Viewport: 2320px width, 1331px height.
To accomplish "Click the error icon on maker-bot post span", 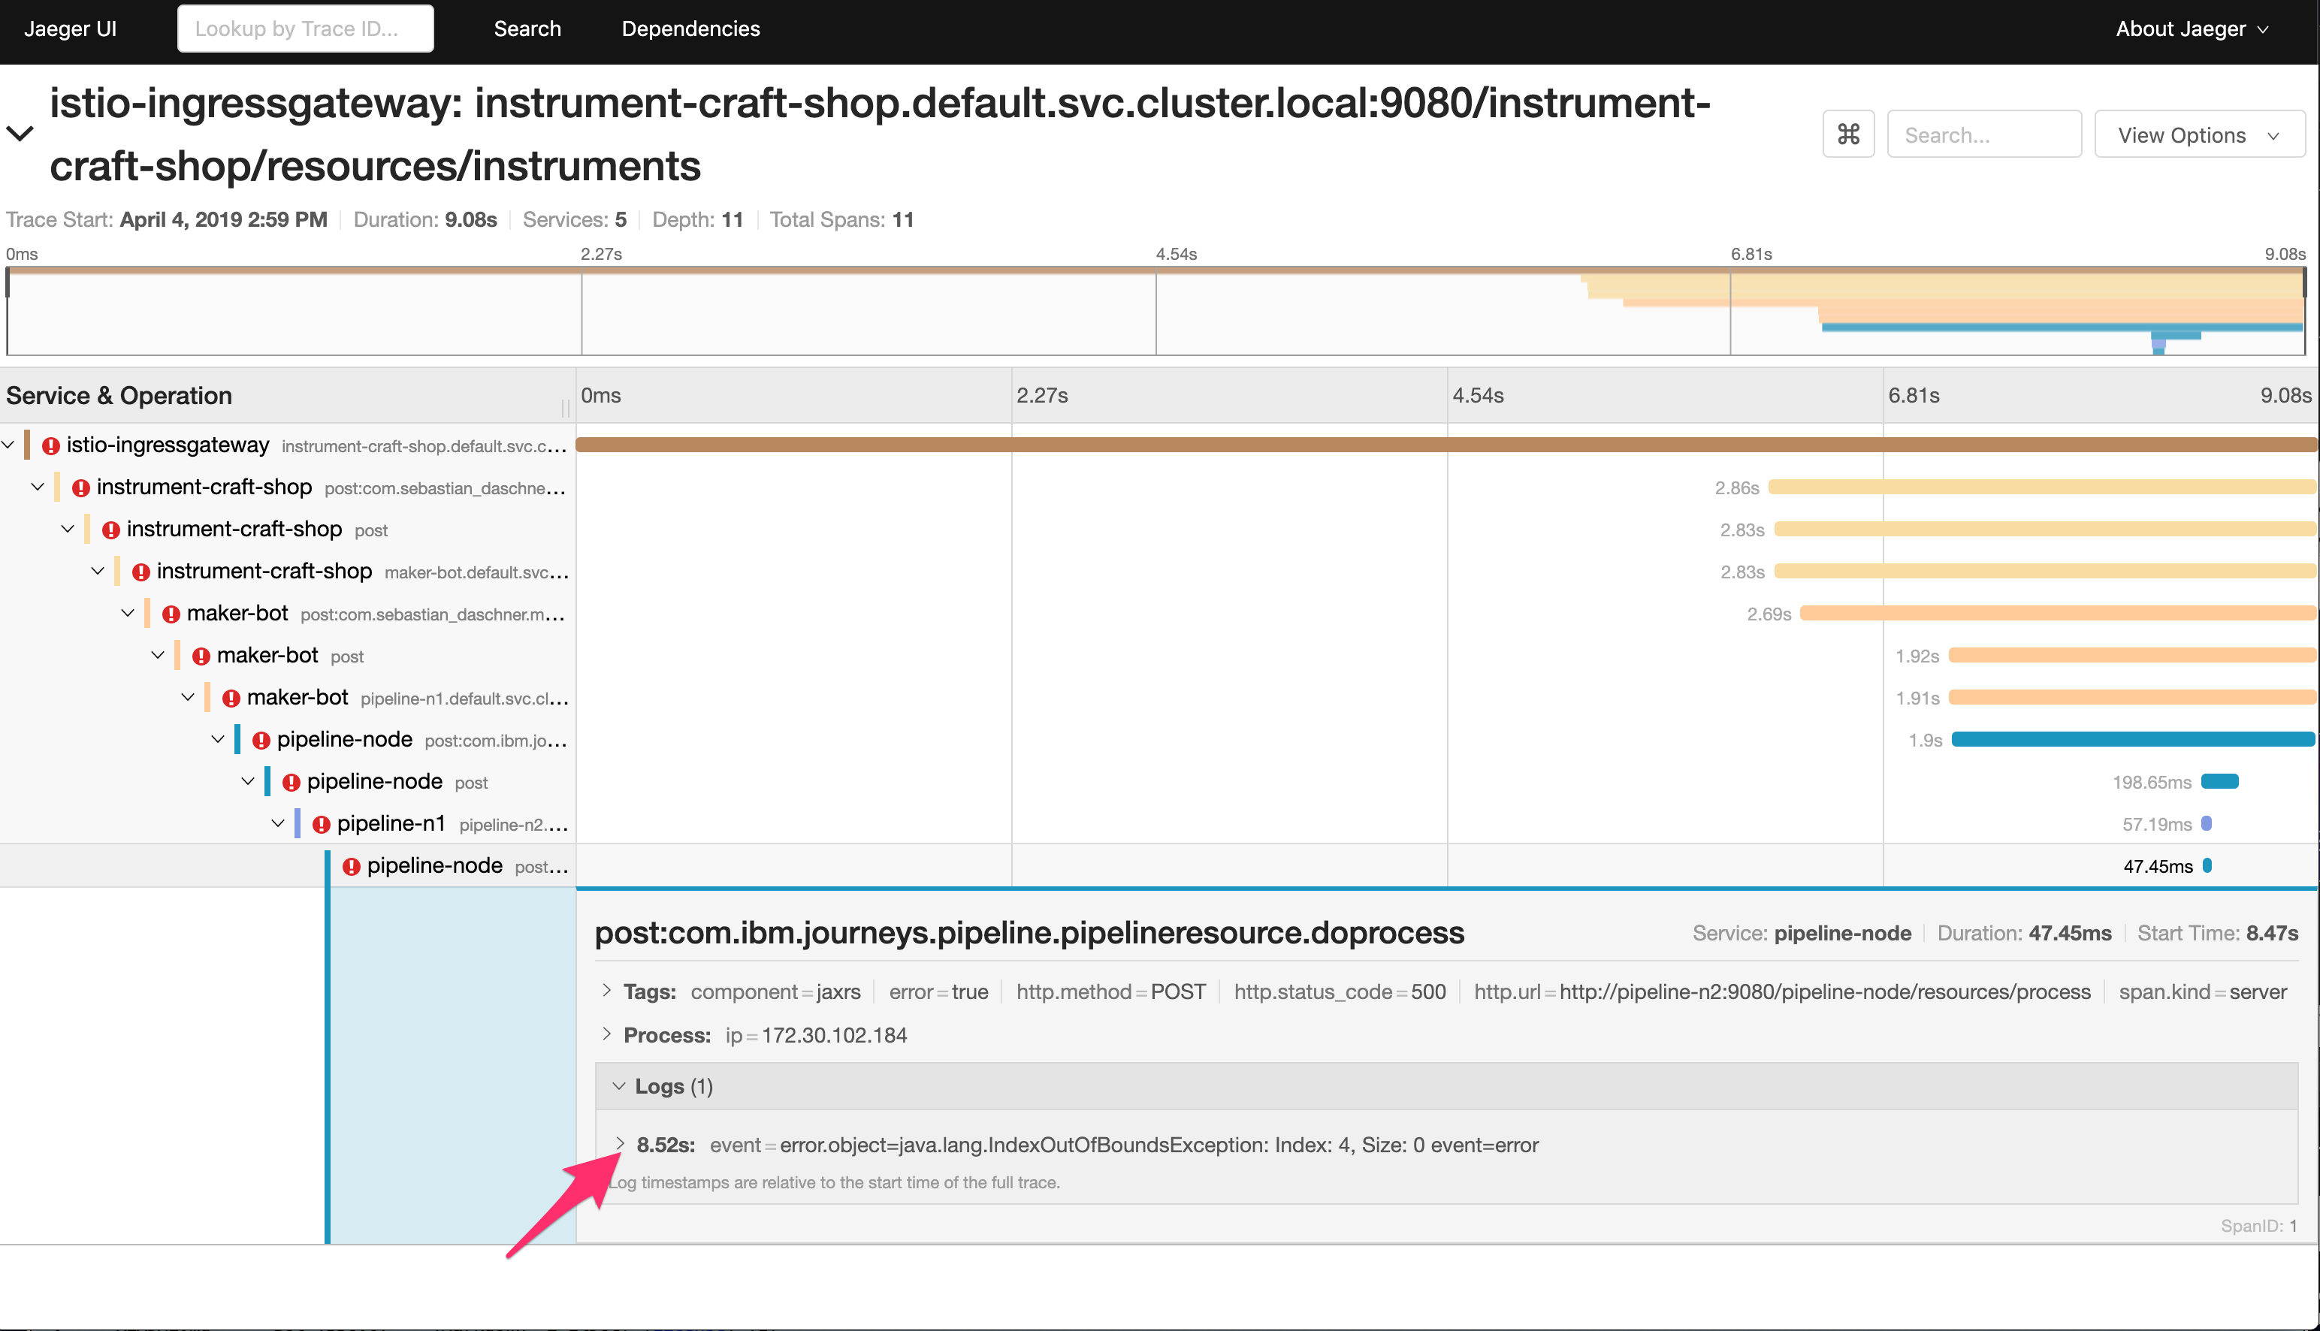I will (201, 656).
